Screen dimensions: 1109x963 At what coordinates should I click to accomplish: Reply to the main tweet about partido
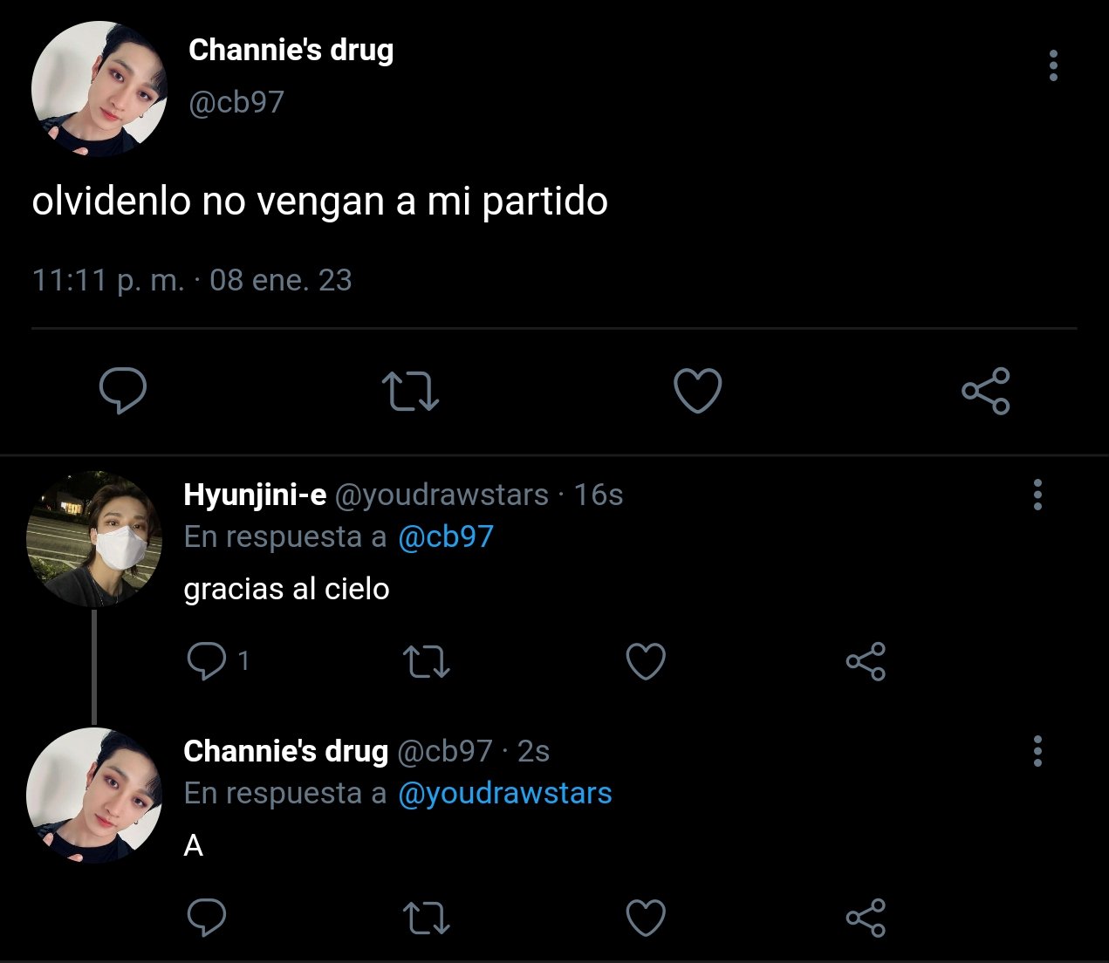coord(123,390)
